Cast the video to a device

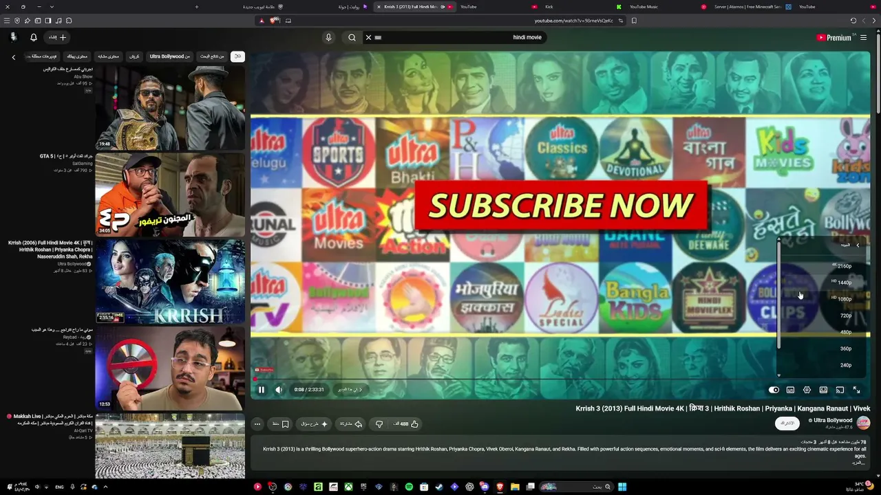[840, 390]
